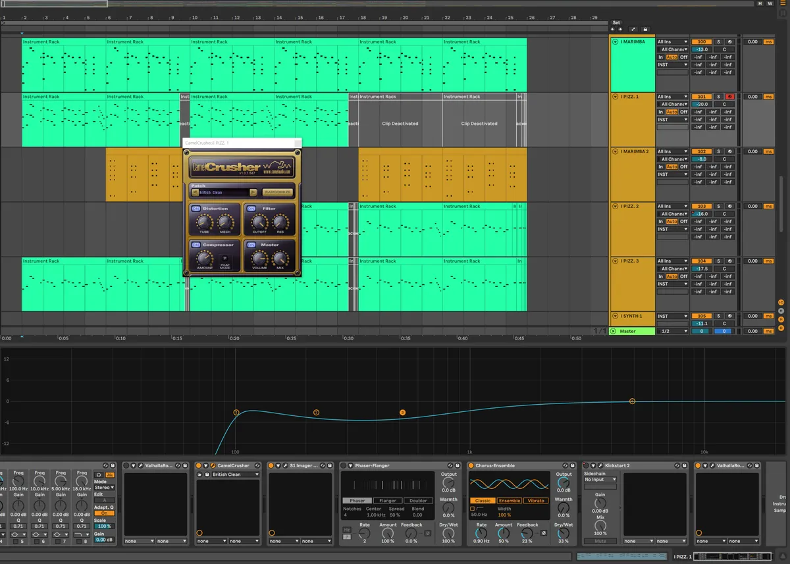The image size is (790, 564).
Task: Toggle the CamelCrusher device on/off
Action: pyautogui.click(x=199, y=466)
